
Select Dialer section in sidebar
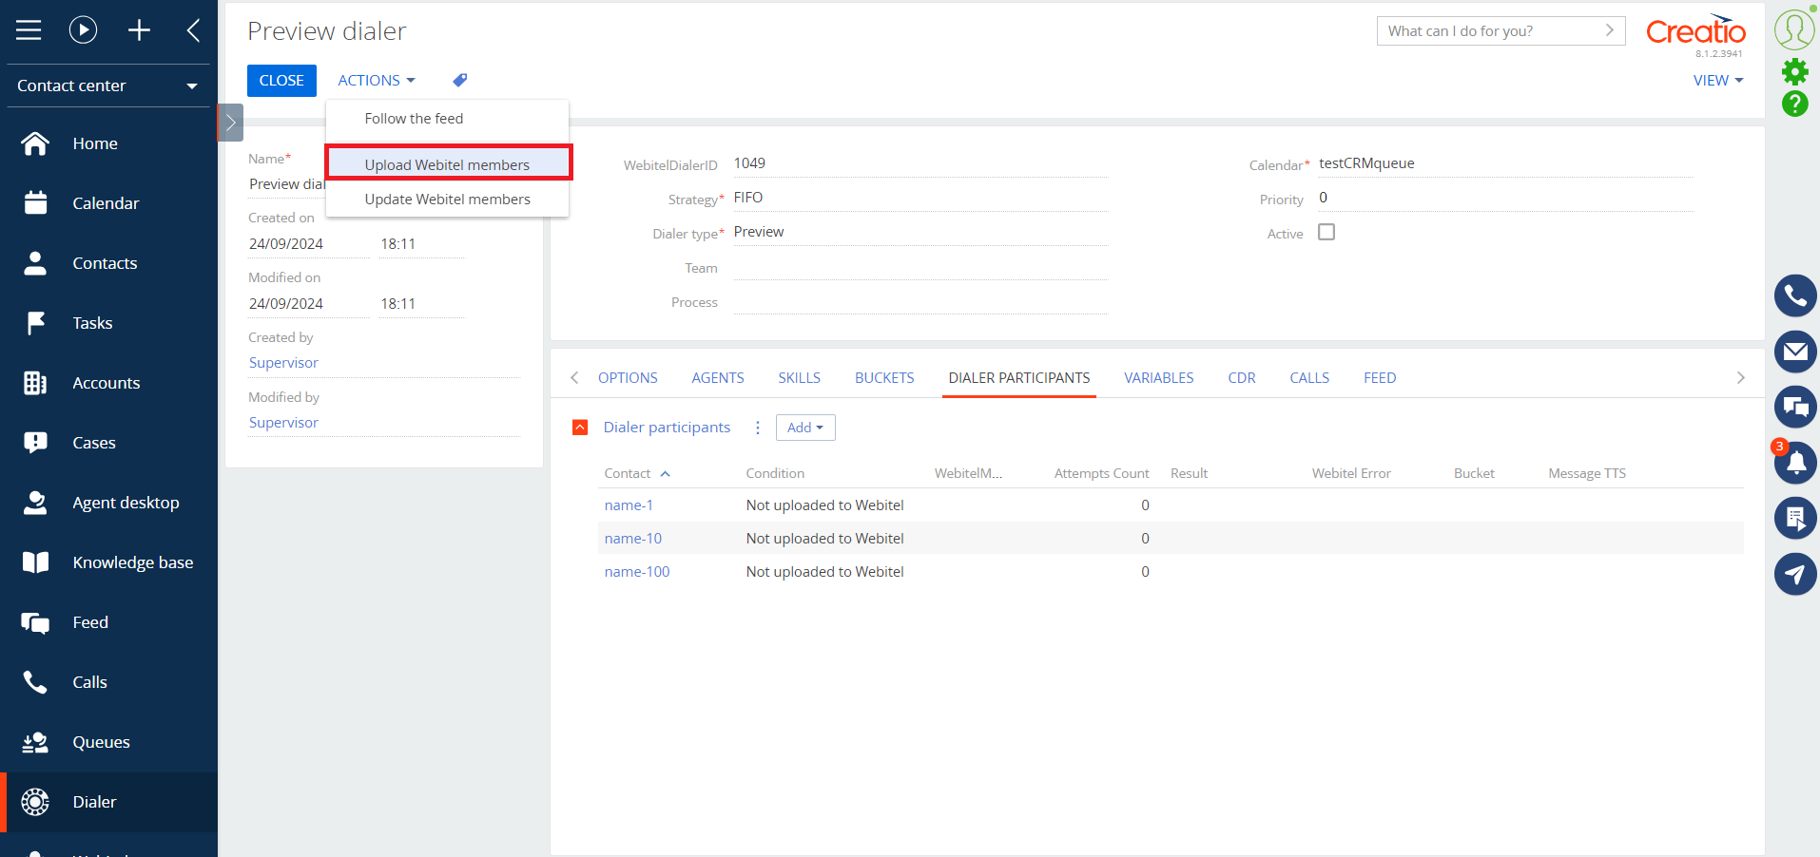pyautogui.click(x=108, y=802)
